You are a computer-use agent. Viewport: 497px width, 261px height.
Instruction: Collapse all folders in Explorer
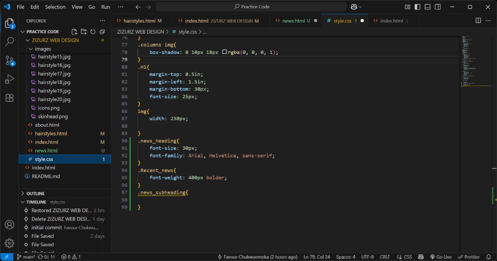(x=102, y=32)
